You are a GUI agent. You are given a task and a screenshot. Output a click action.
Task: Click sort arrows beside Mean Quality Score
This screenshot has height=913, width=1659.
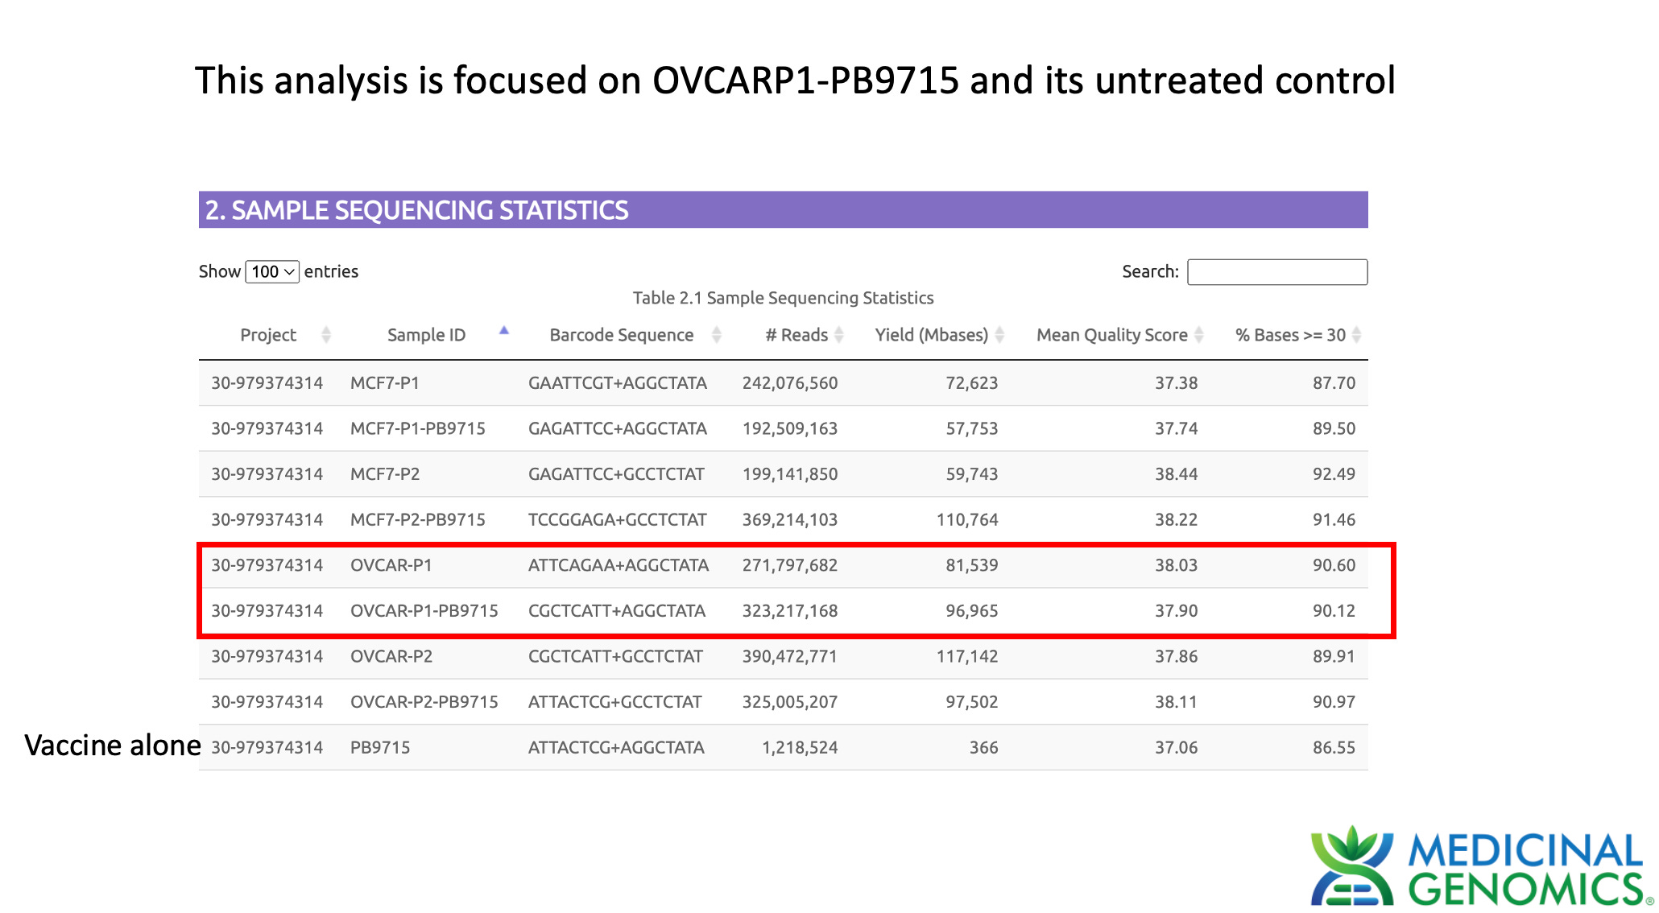pos(1199,335)
